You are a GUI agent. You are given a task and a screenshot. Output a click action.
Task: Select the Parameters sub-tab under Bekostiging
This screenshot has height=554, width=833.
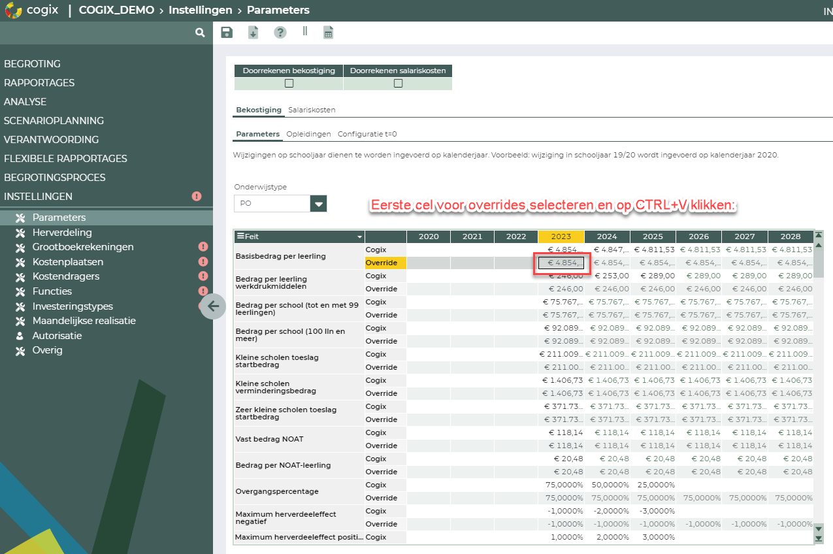[x=258, y=134]
